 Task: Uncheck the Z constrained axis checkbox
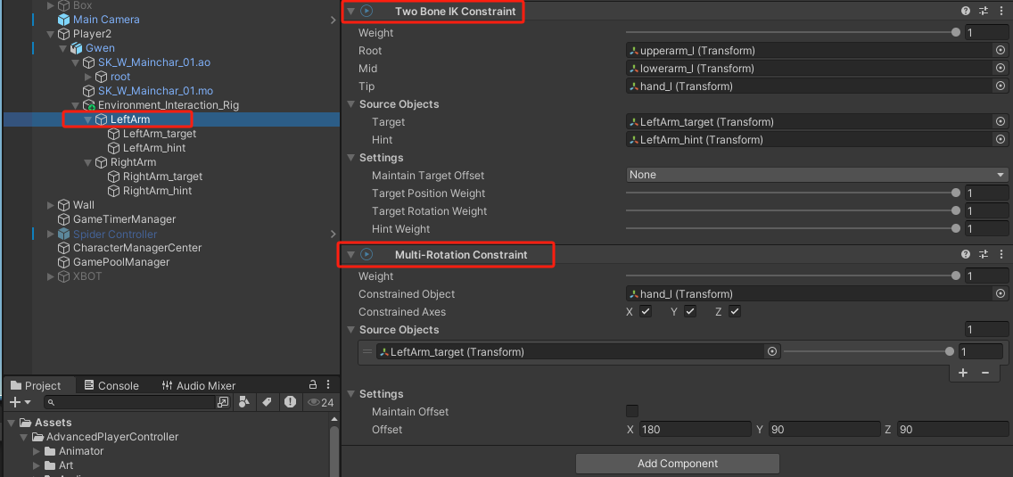point(735,312)
